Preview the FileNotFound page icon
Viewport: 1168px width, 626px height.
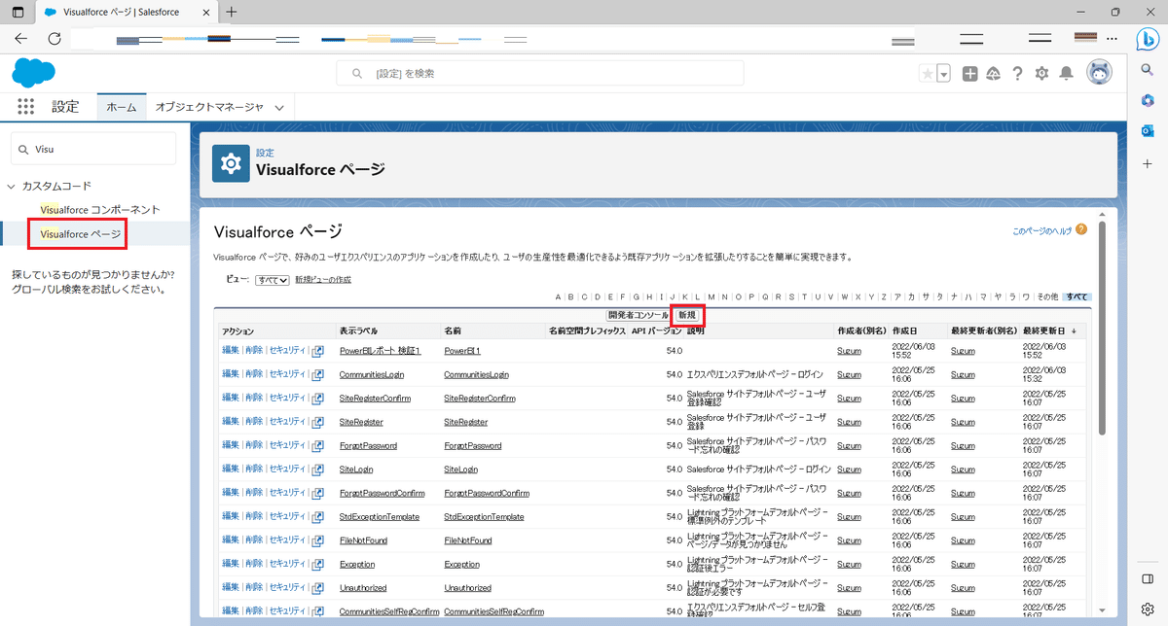(x=317, y=539)
